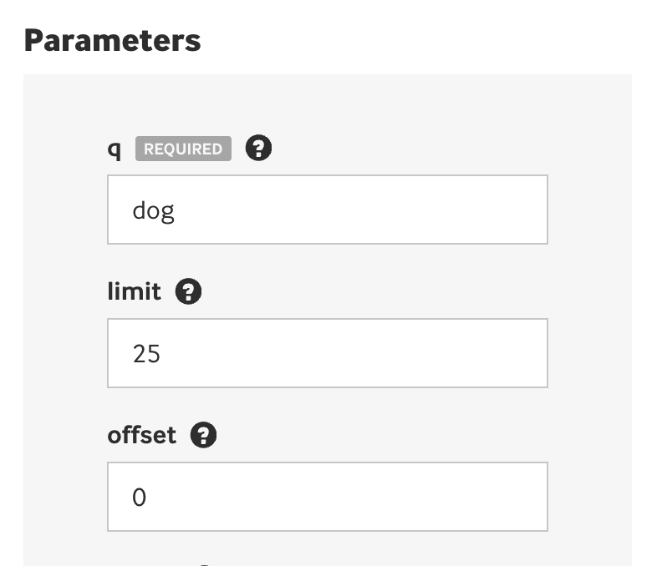Show the help icon info for offset
The image size is (657, 566).
point(203,435)
